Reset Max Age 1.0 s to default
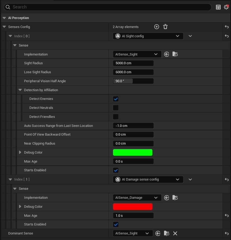The image size is (231, 240). pos(227,216)
